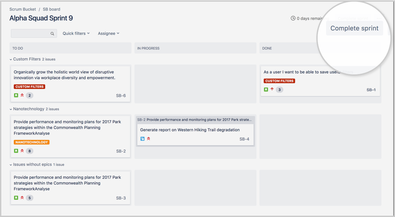Collapse the Custom Filters swimlane
This screenshot has height=217, width=395.
pyautogui.click(x=12, y=59)
